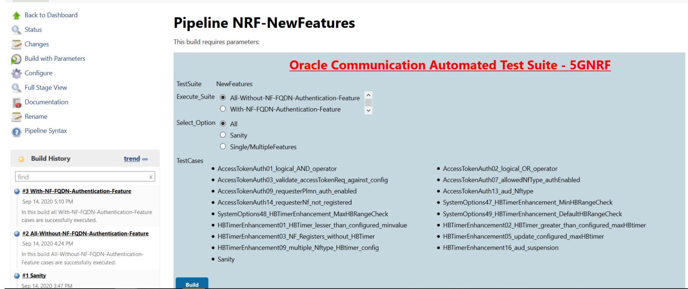
Task: Click AccessTokenAuth13_aud_Nftype test case
Action: pos(488,191)
